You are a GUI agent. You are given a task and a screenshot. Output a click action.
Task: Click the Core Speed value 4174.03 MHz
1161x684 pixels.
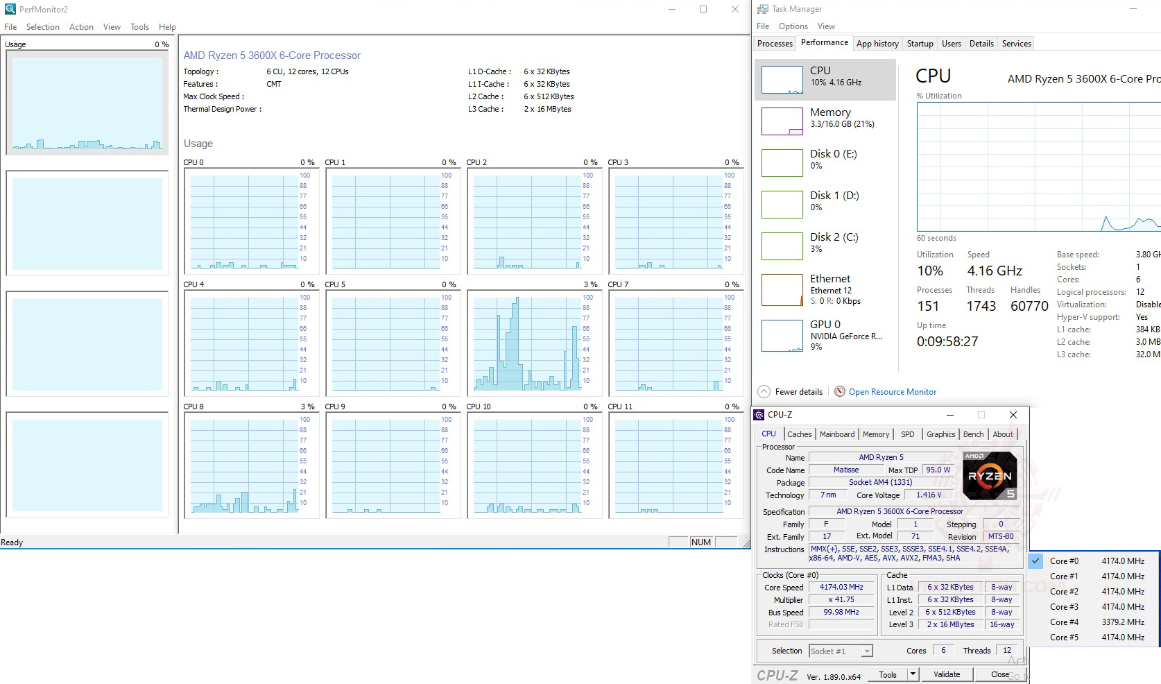click(x=841, y=587)
